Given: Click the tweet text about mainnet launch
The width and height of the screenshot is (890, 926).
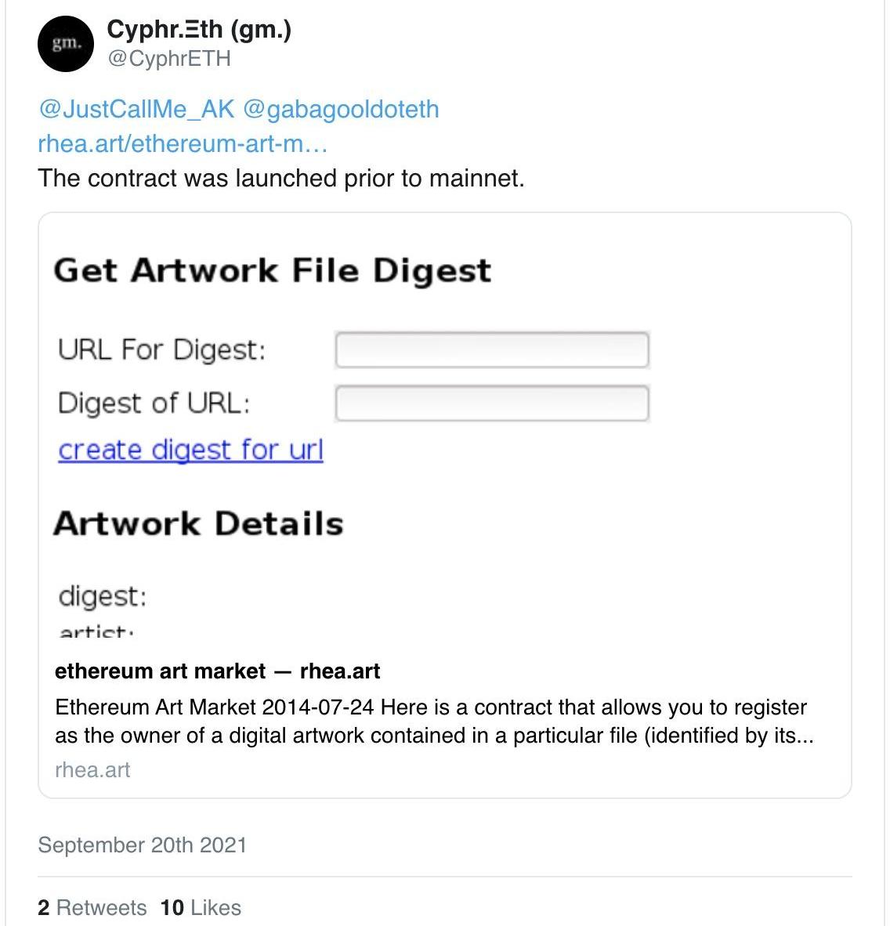Looking at the screenshot, I should click(280, 179).
